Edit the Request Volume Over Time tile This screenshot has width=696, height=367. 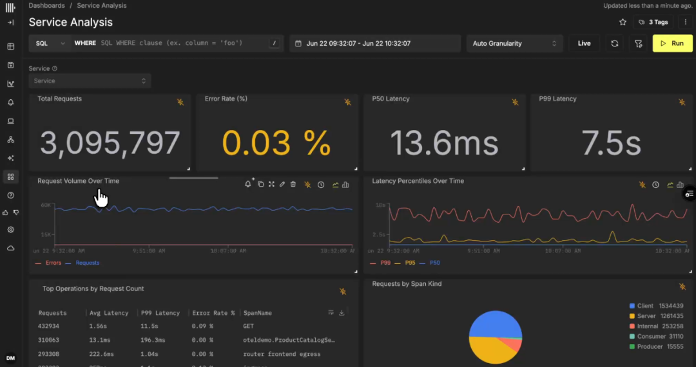click(282, 184)
